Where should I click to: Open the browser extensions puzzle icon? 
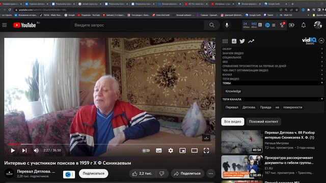point(309,10)
